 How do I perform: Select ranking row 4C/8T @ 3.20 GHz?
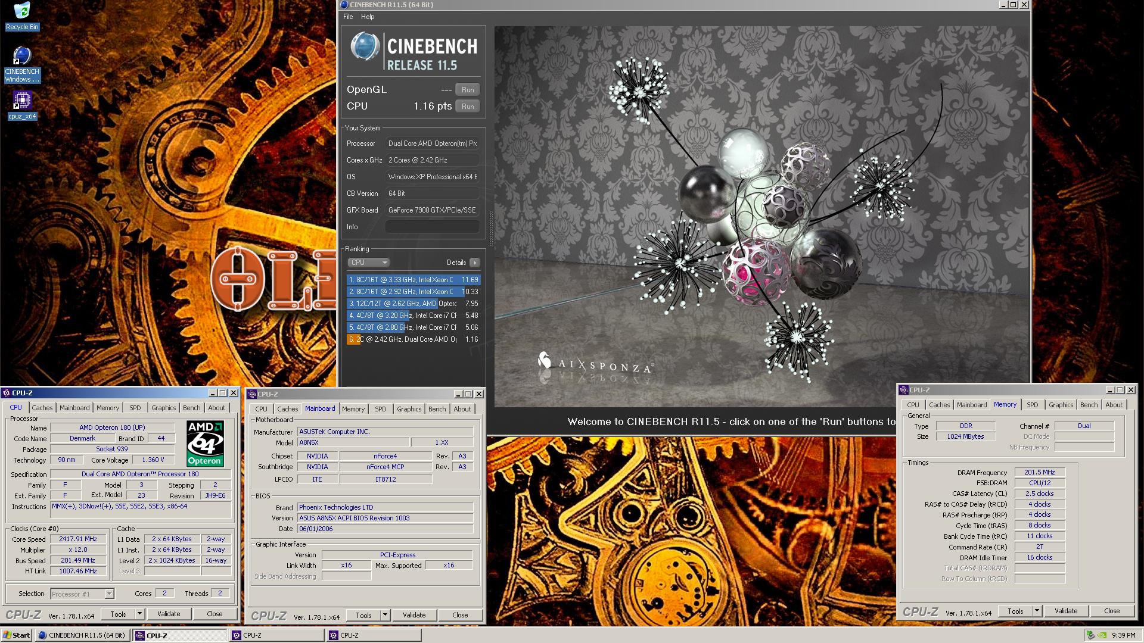click(x=414, y=316)
